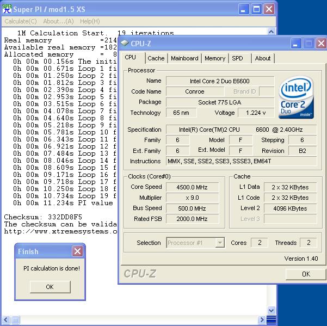Click the 11.234s PI value line in Super PI
Image resolution: width=327 pixels, height=326 pixels.
[x=63, y=203]
